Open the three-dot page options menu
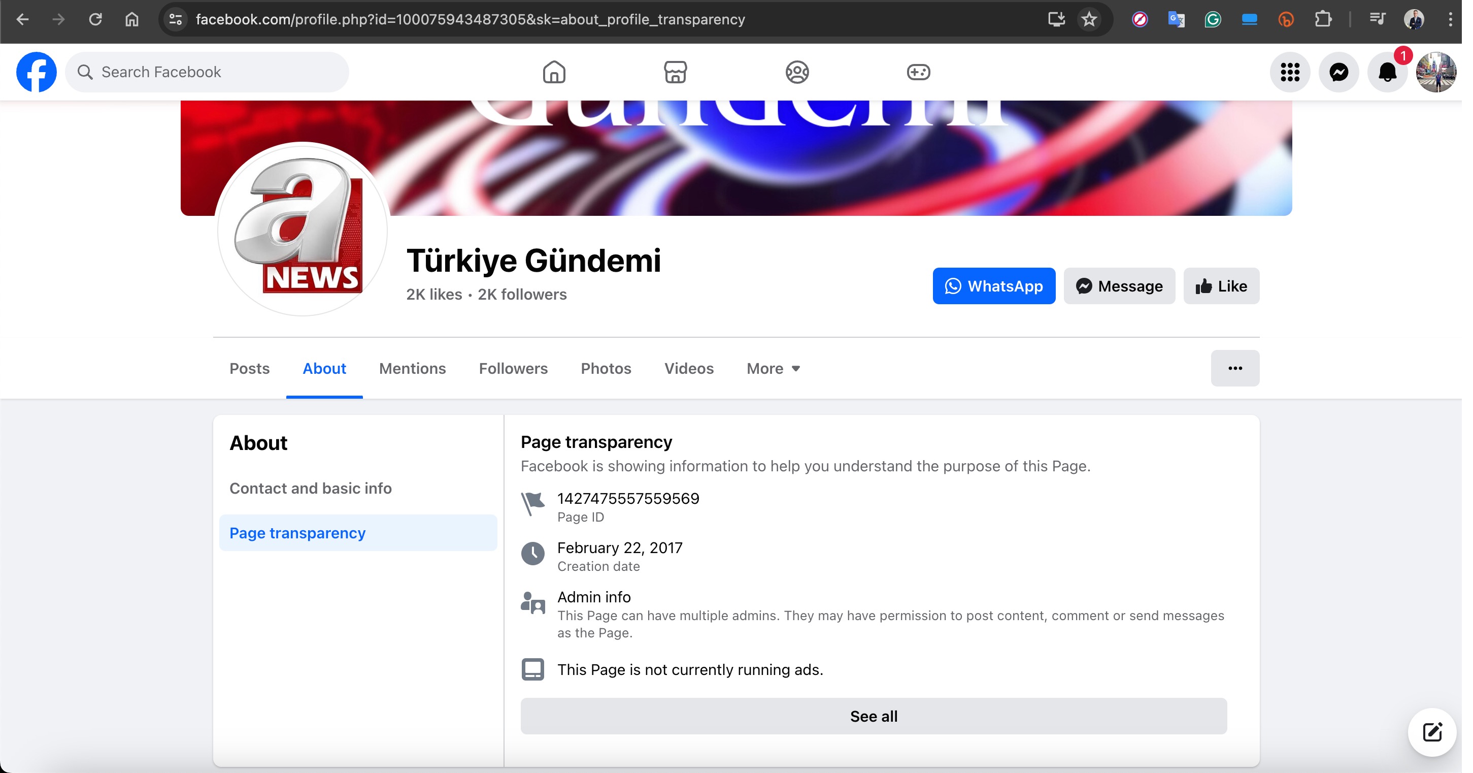The width and height of the screenshot is (1473, 773). coord(1234,369)
